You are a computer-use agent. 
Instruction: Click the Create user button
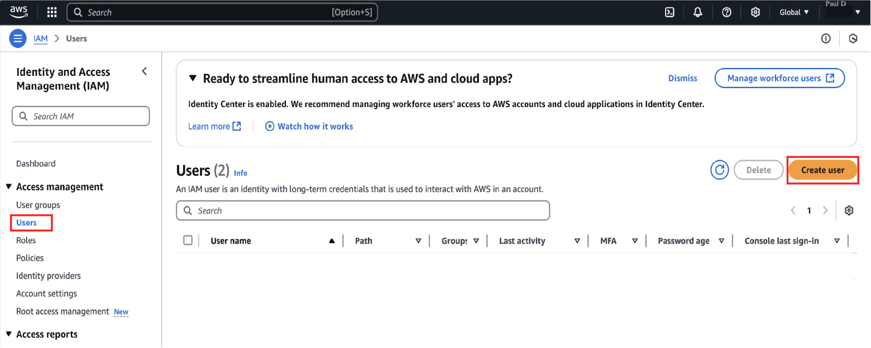coord(822,170)
